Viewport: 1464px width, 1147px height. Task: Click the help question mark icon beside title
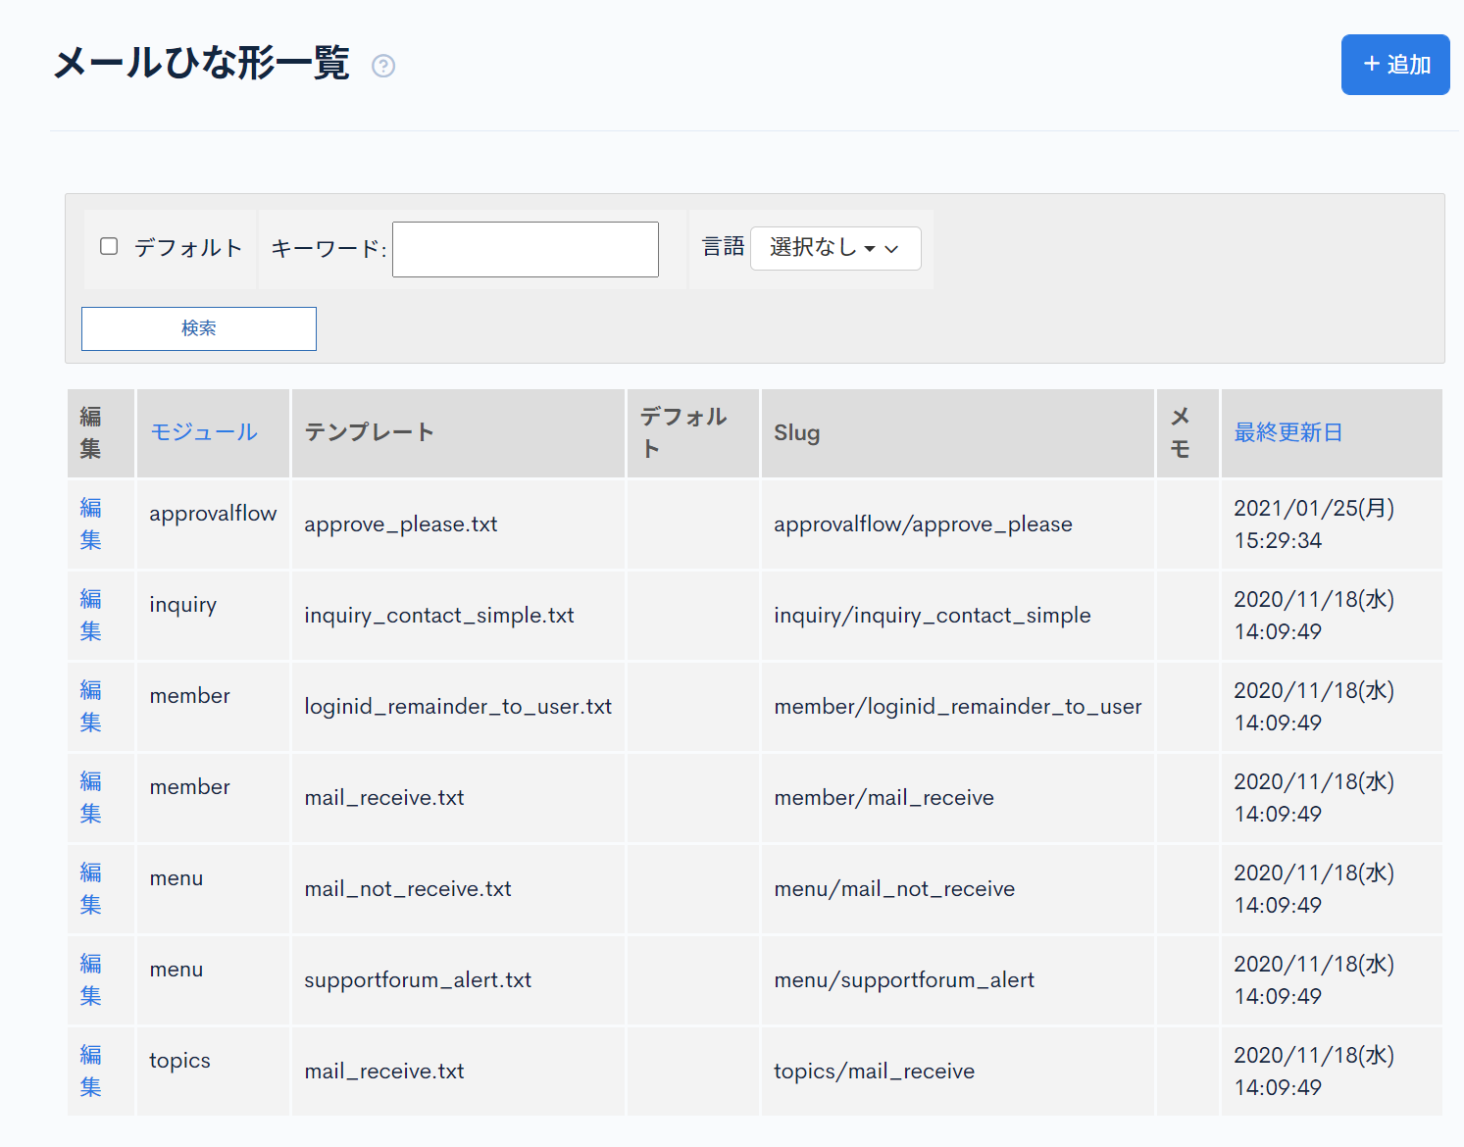click(383, 66)
